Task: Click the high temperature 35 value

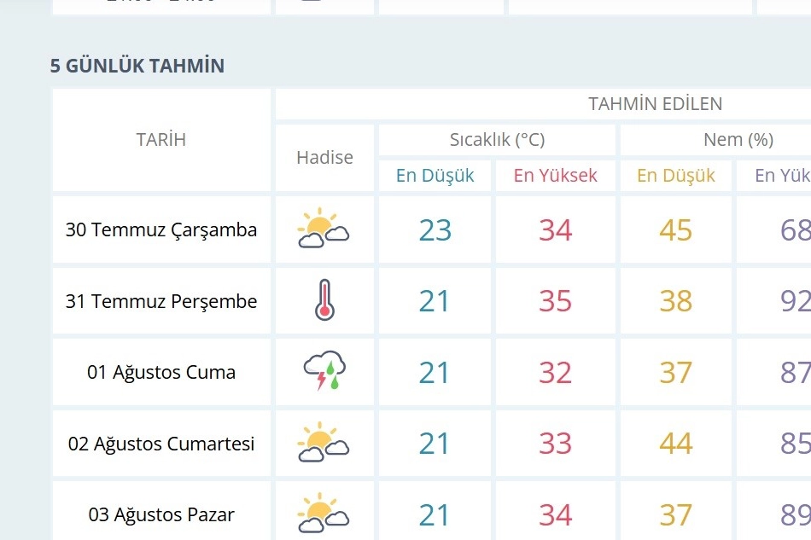Action: (x=555, y=301)
